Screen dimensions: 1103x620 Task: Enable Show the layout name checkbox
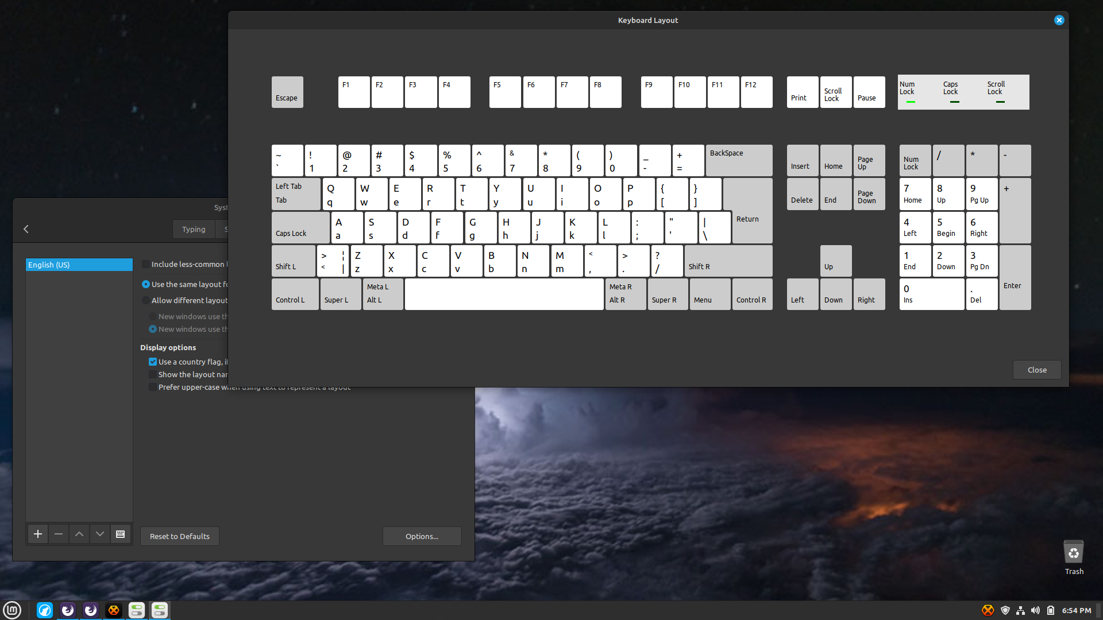(153, 374)
